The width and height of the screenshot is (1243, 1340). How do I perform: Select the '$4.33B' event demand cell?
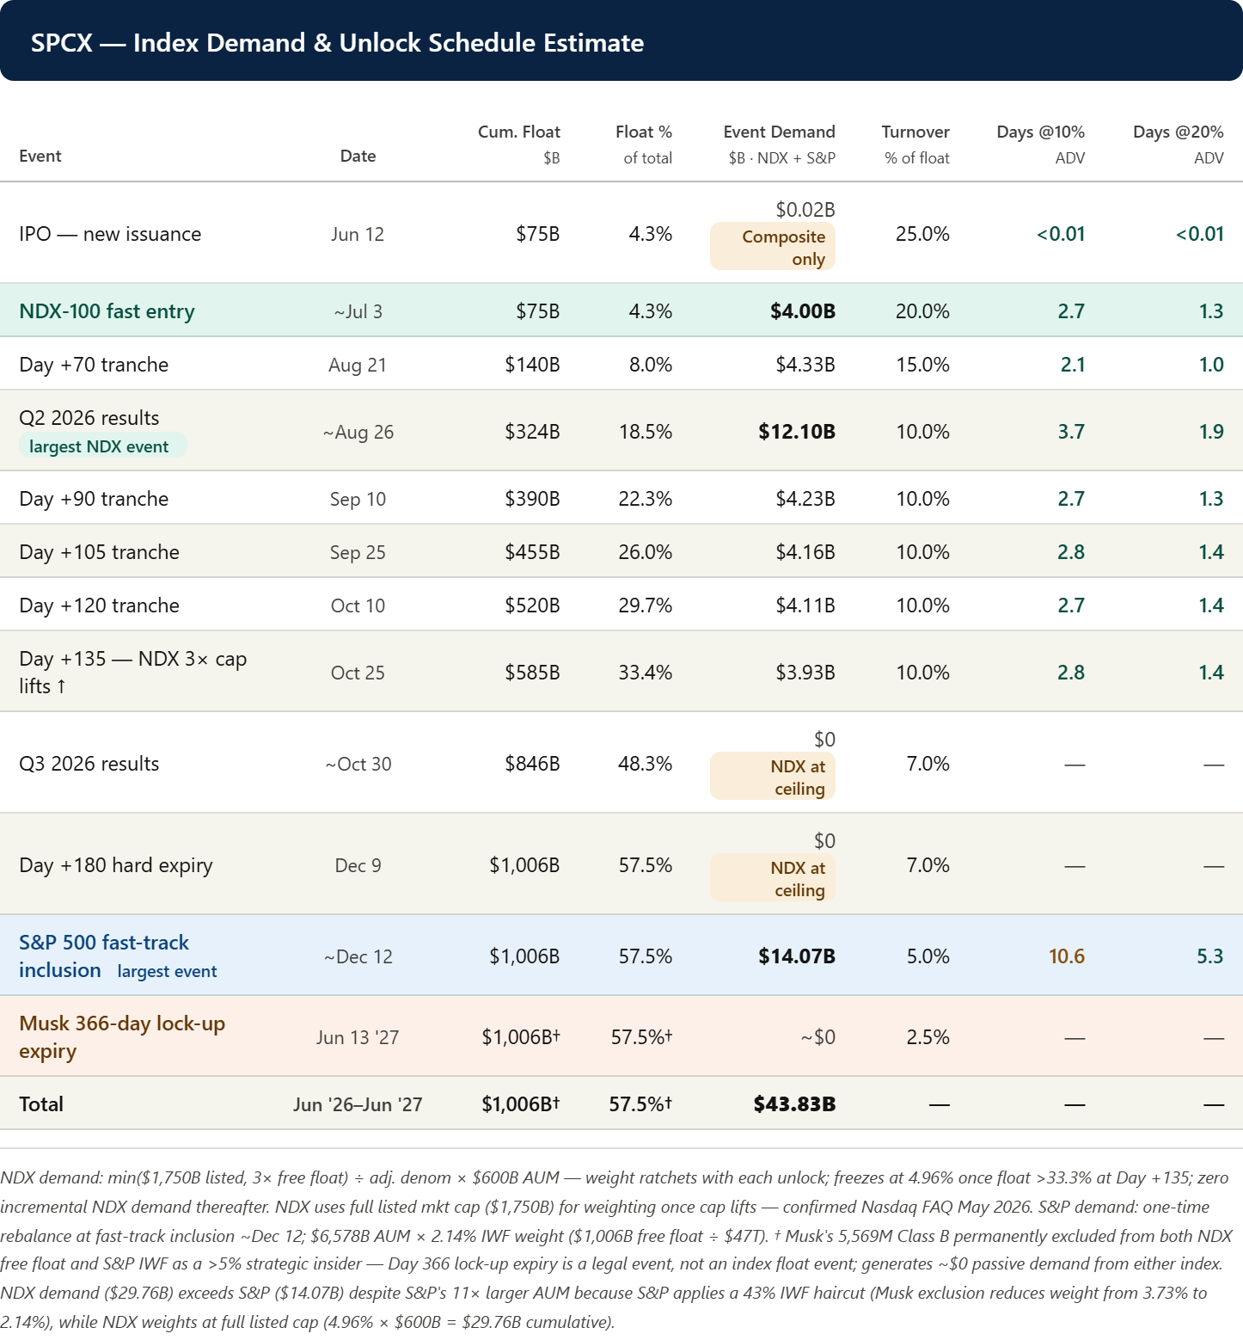click(805, 365)
